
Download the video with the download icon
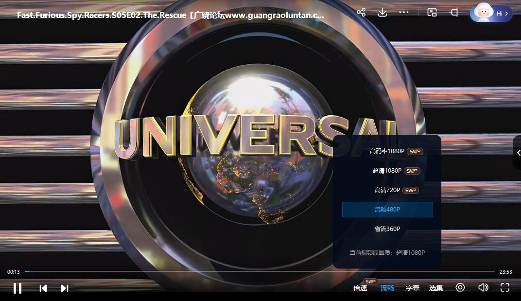tap(382, 13)
